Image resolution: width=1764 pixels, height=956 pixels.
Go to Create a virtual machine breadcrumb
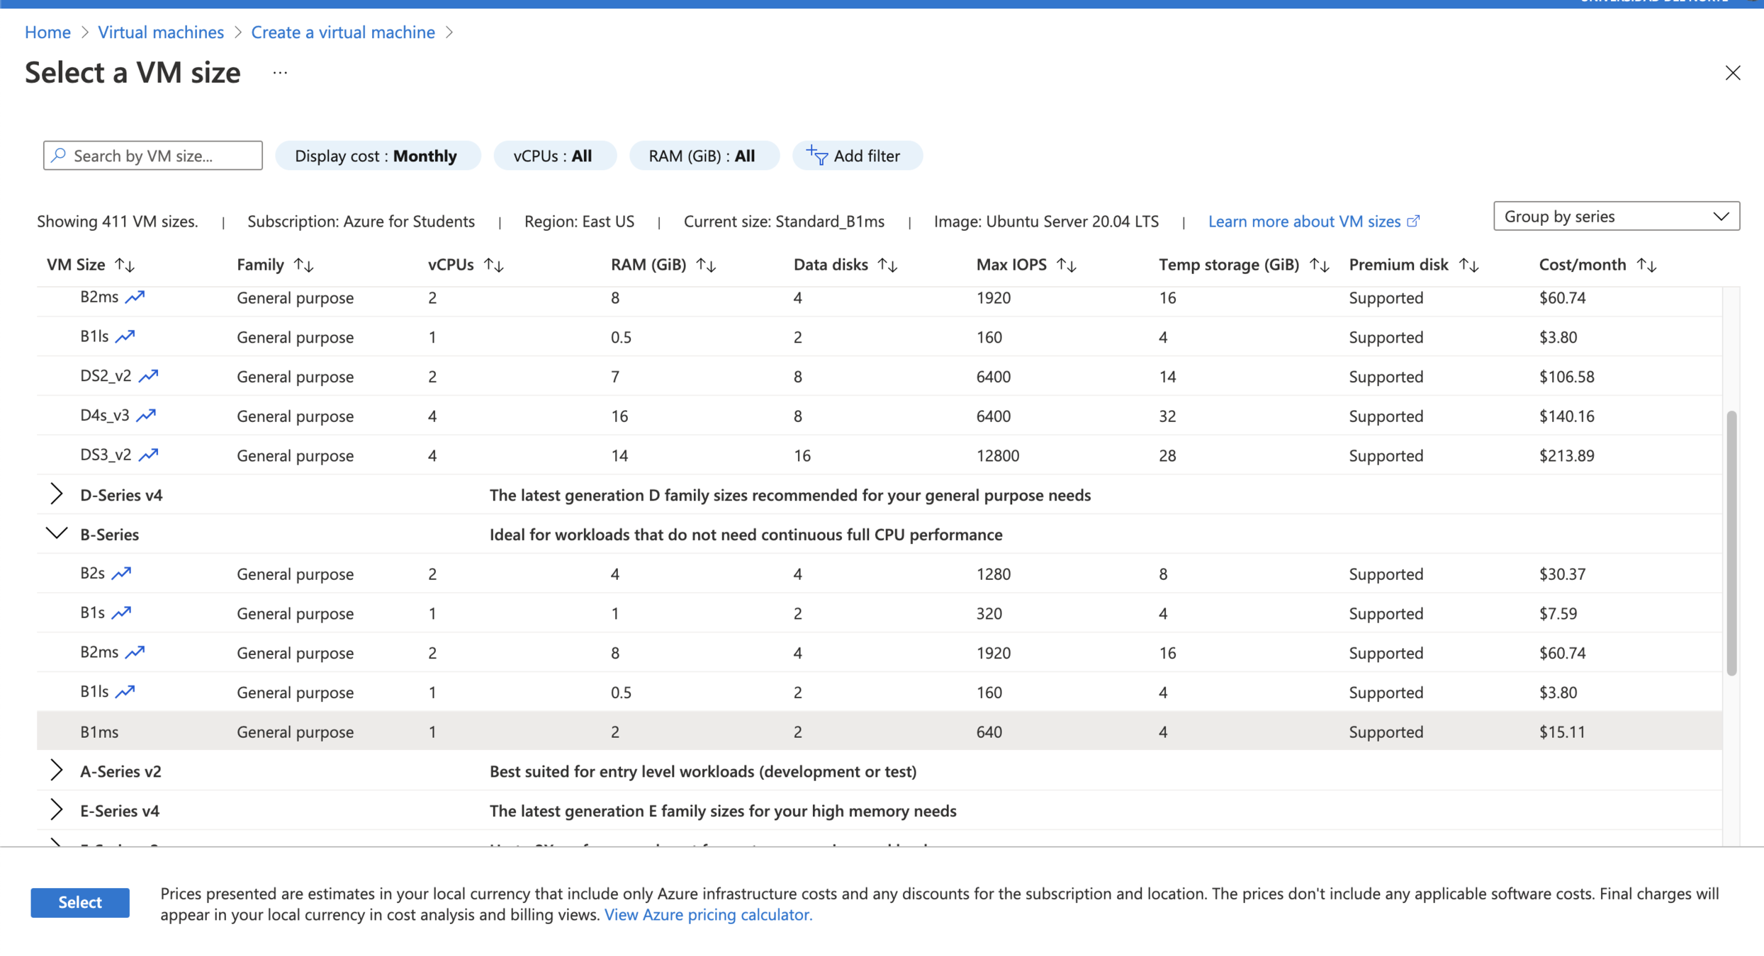click(x=343, y=32)
